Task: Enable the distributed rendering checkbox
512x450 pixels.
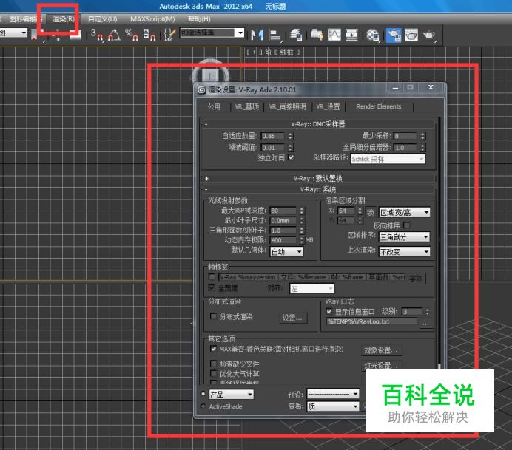Action: pyautogui.click(x=213, y=316)
